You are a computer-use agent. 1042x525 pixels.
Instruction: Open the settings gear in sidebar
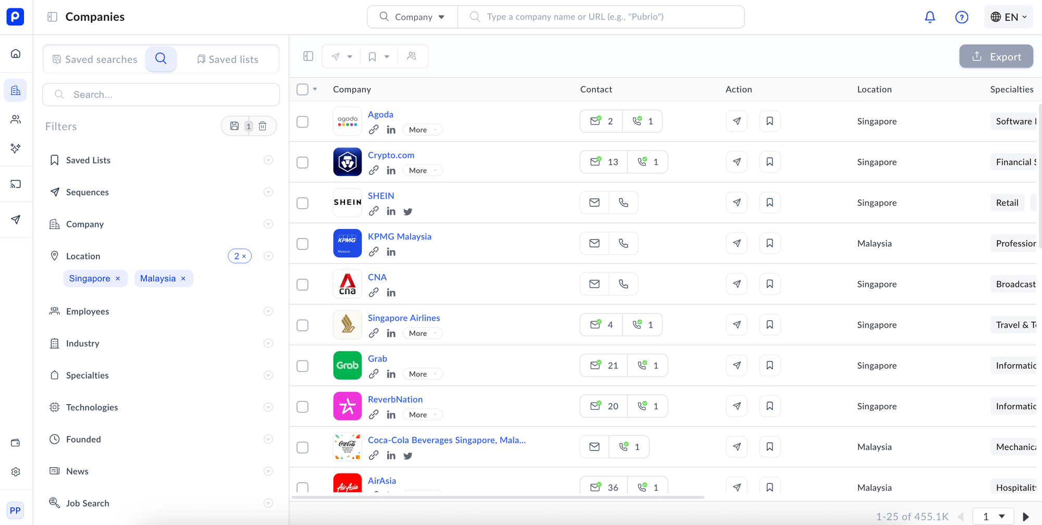coord(16,471)
